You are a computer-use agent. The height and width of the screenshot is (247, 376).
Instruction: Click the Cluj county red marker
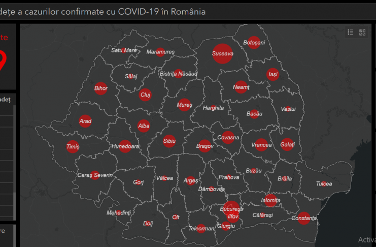tap(145, 95)
